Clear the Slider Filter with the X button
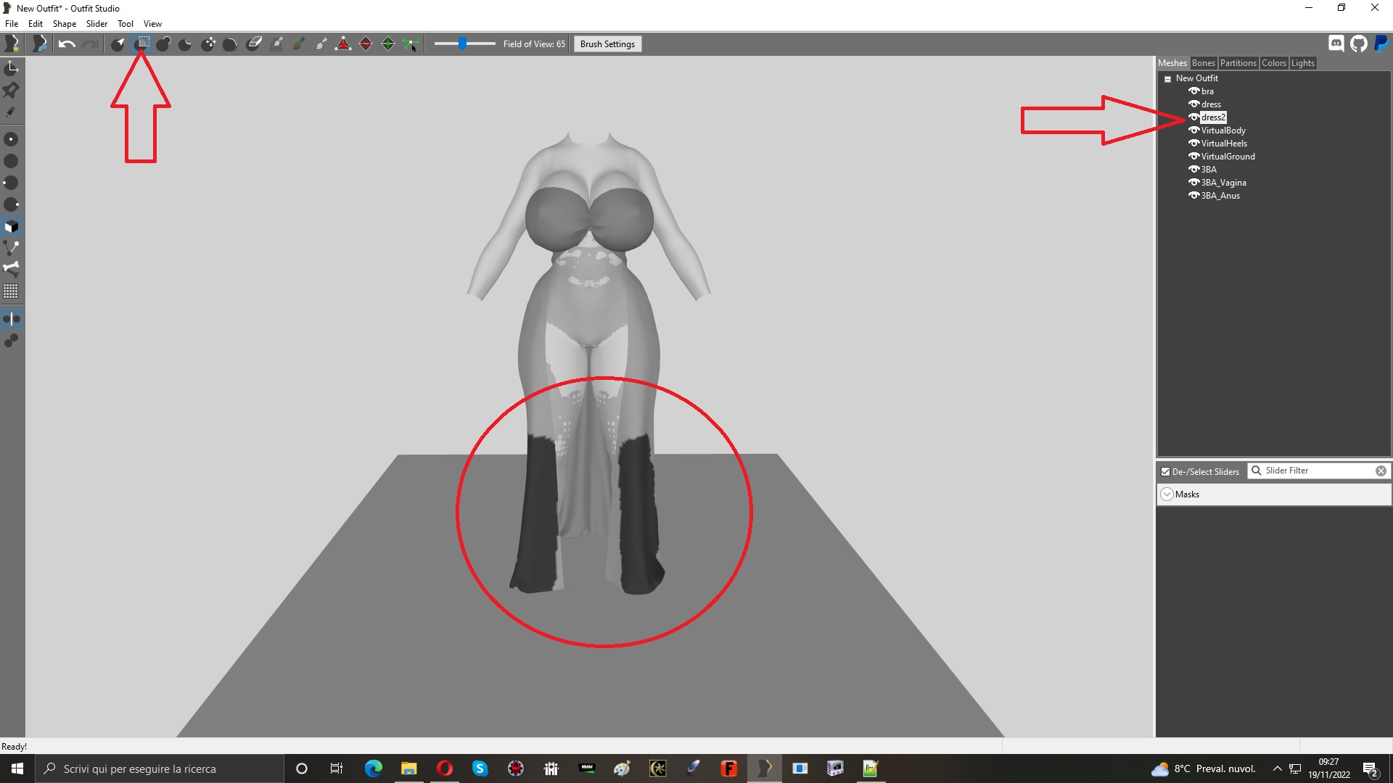Viewport: 1393px width, 783px height. pyautogui.click(x=1381, y=471)
